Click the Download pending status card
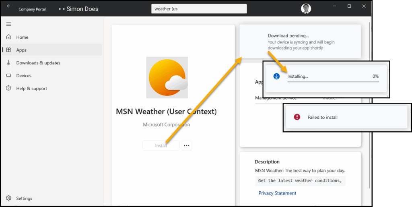 point(300,41)
